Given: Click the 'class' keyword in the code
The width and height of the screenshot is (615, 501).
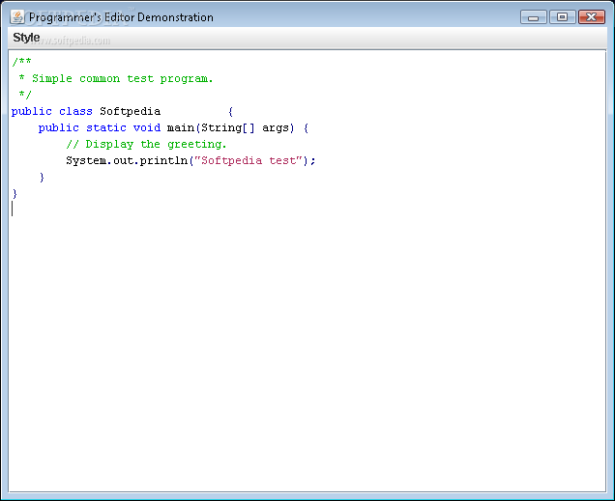Looking at the screenshot, I should (75, 112).
